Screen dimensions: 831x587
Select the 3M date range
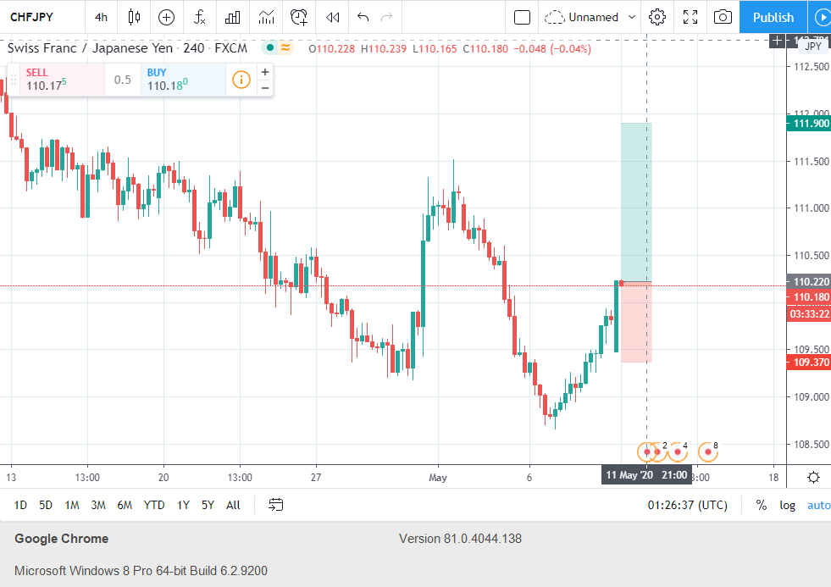[98, 505]
